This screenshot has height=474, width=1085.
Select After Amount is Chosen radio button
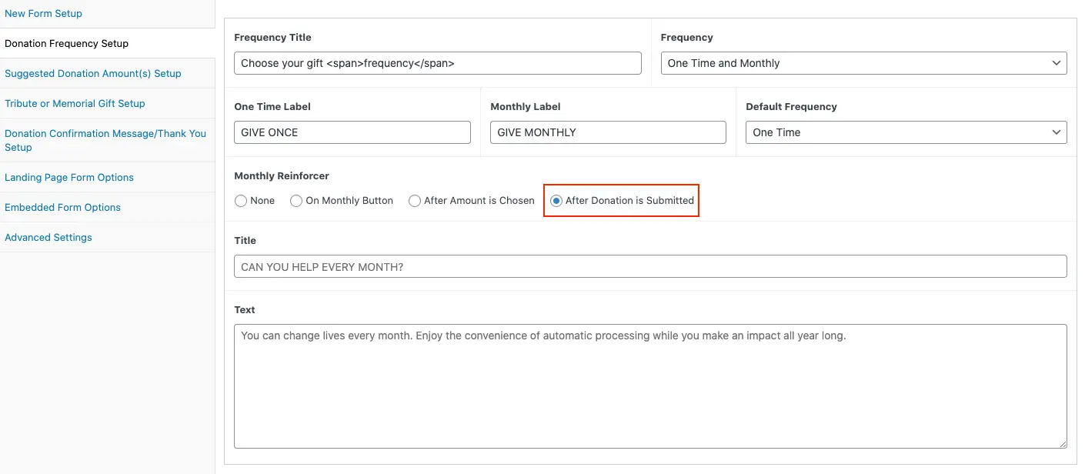415,201
